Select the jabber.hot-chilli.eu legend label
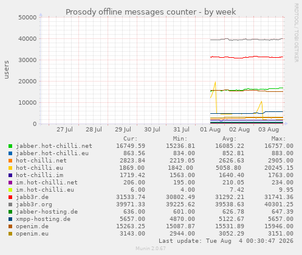Viewport: 302px width, 255px height. [x=52, y=153]
